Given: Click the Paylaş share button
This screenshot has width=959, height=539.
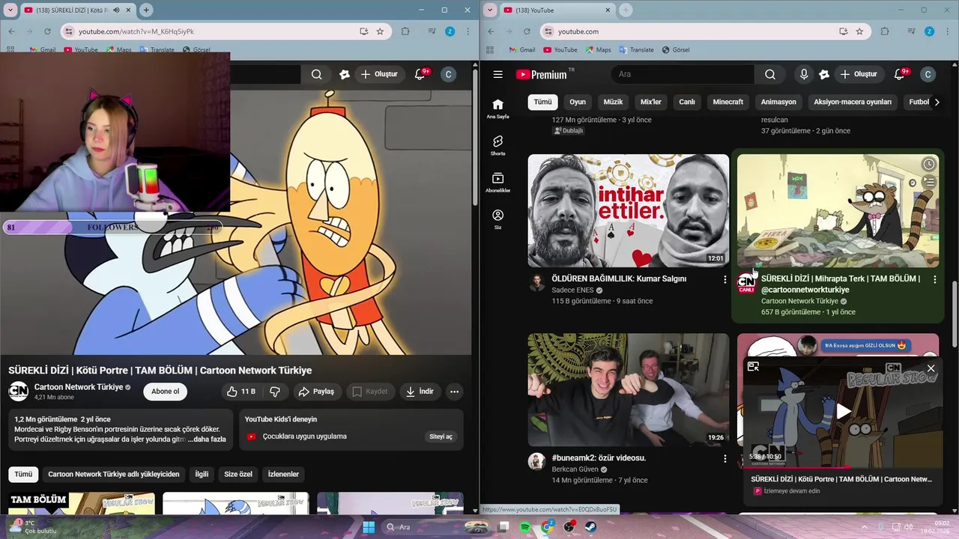Looking at the screenshot, I should tap(316, 392).
